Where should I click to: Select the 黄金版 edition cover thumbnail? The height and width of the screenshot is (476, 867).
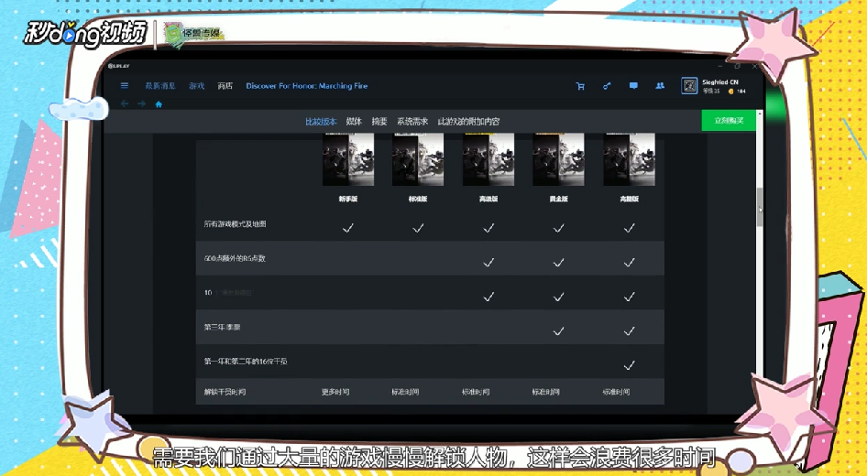[558, 159]
